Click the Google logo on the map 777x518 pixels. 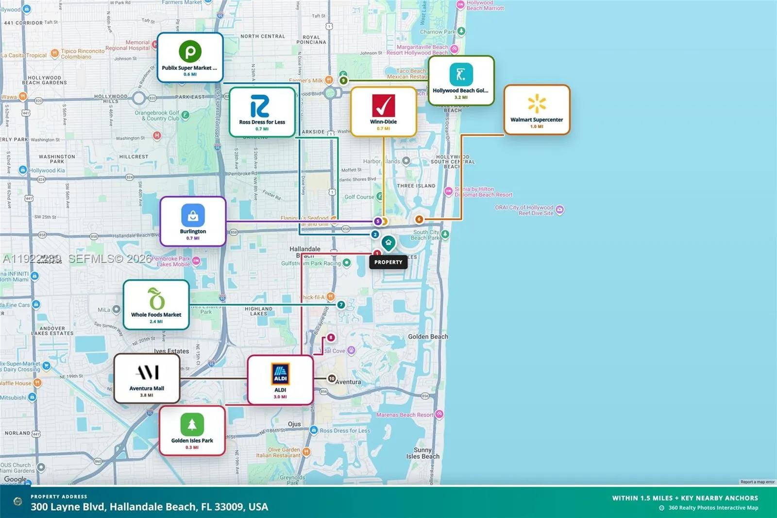(16, 479)
